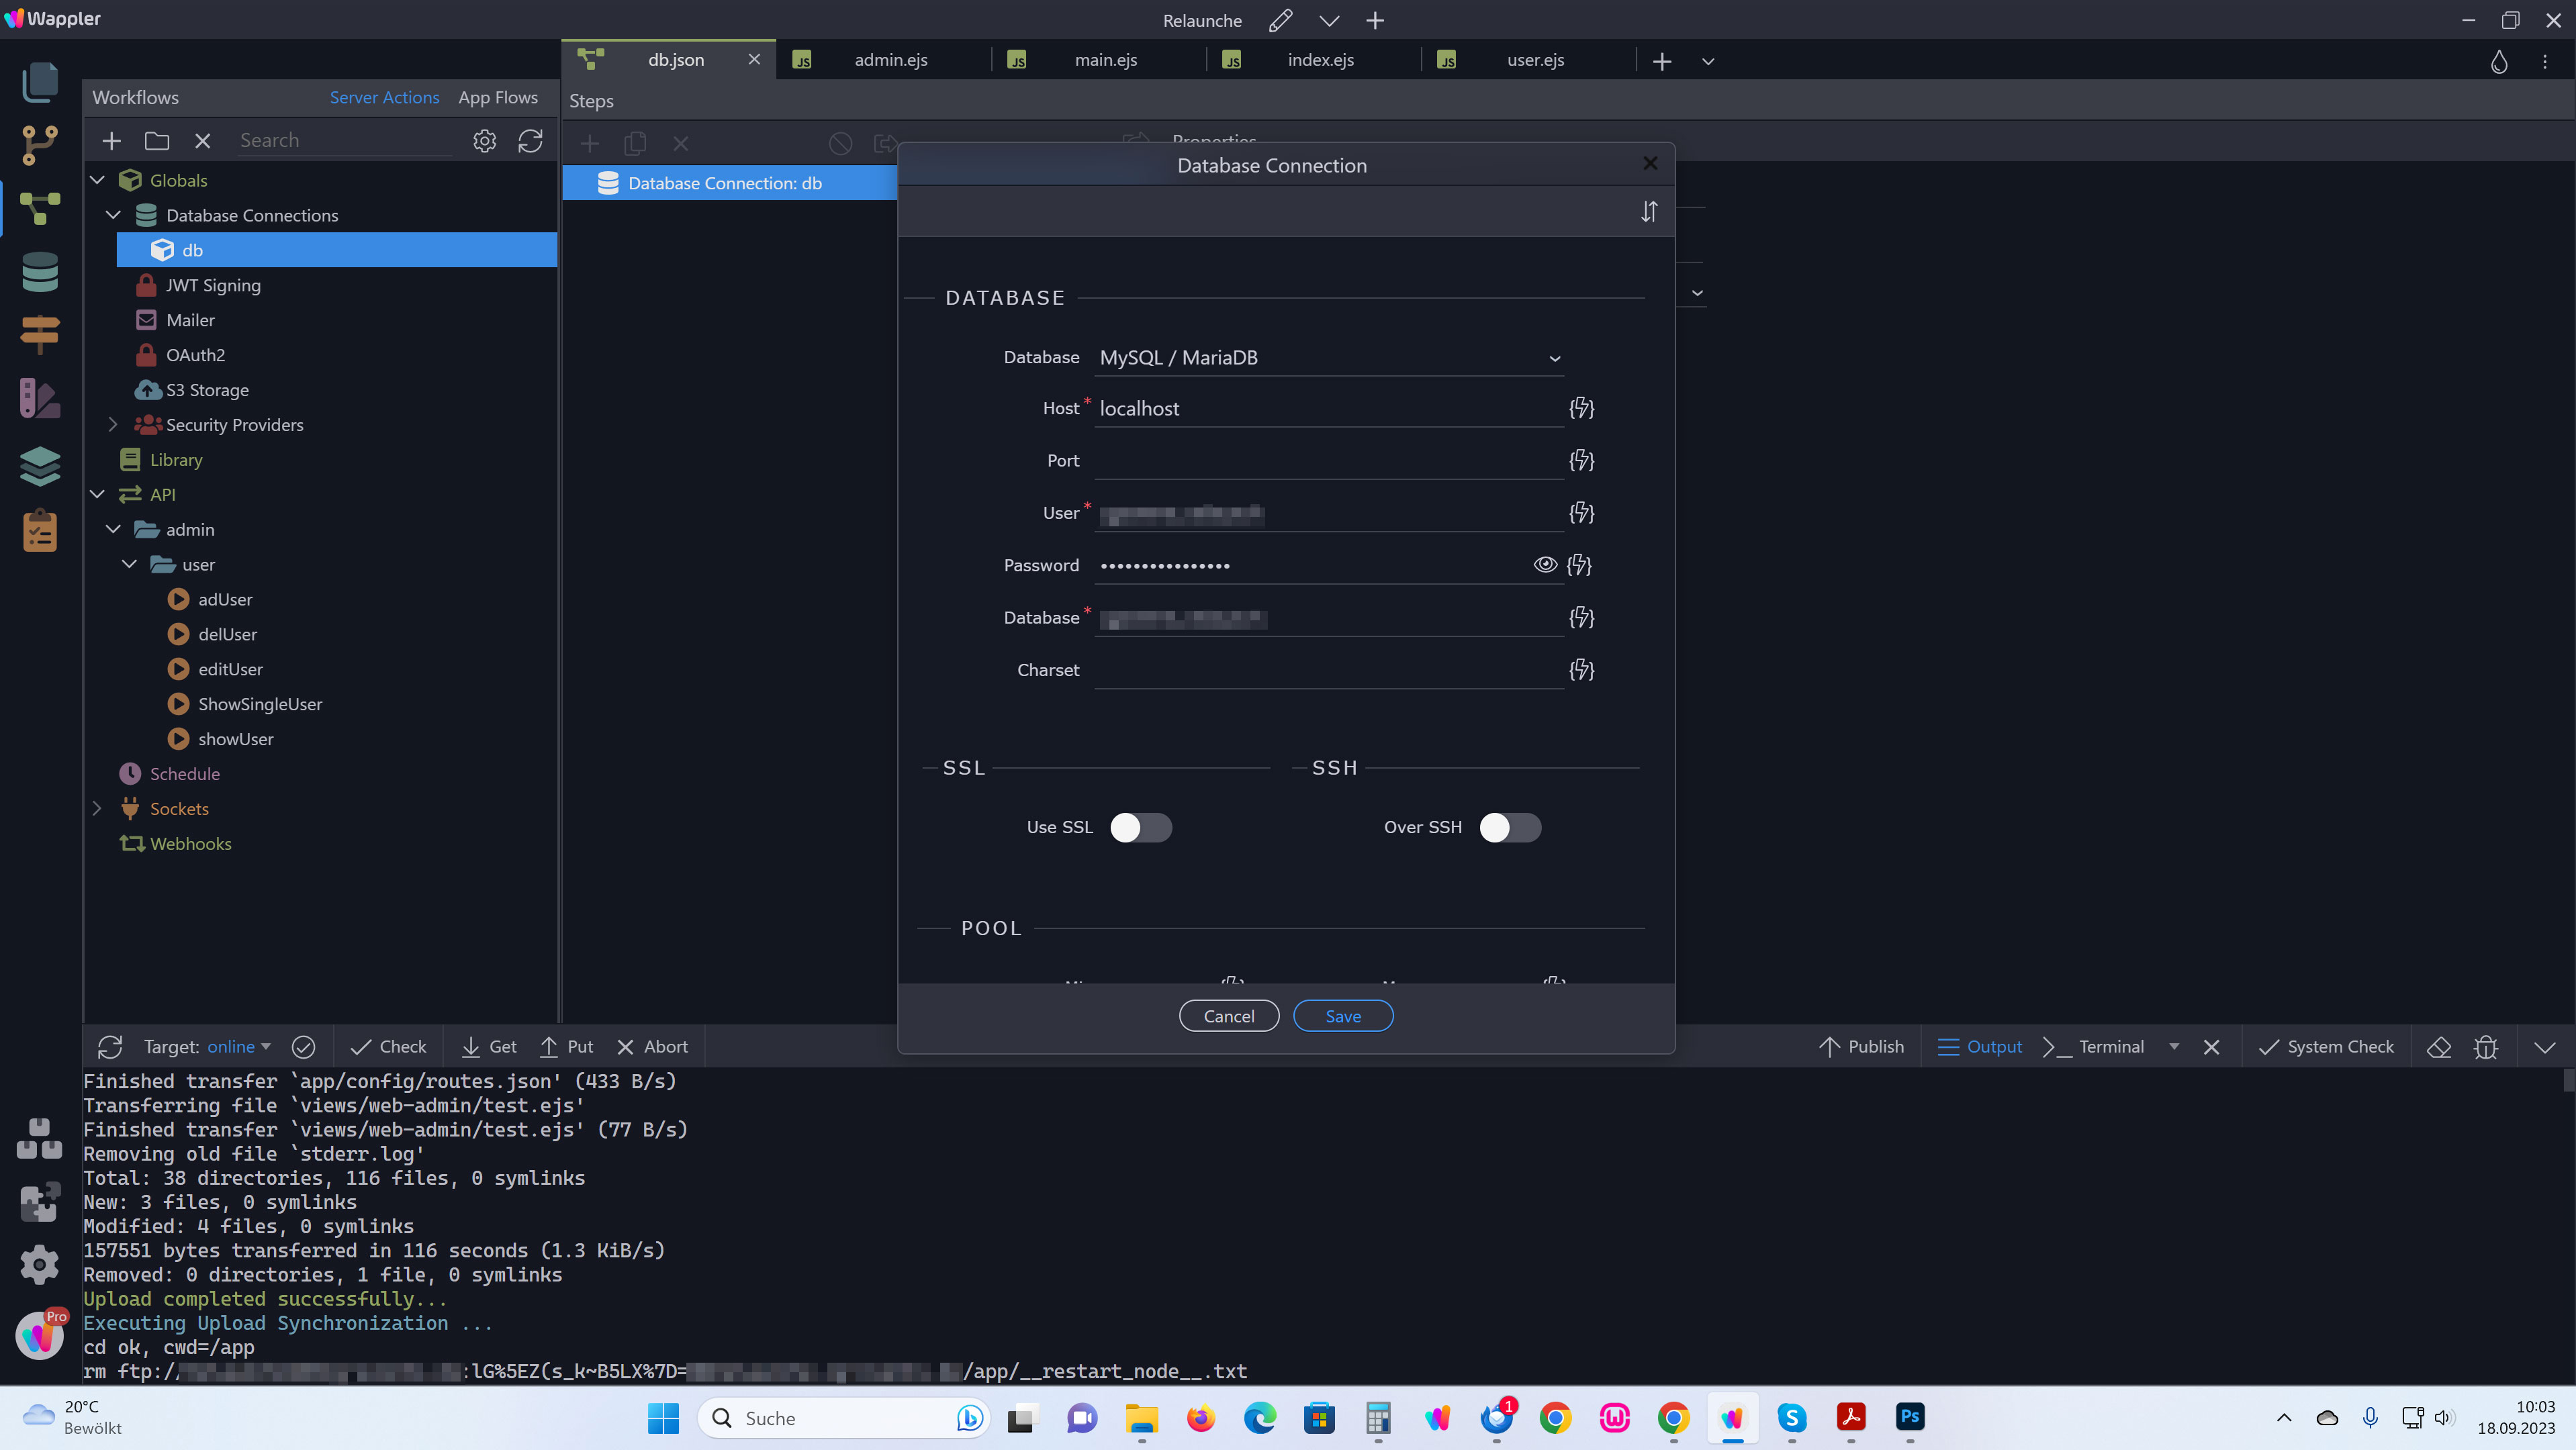
Task: Click the sort arrows icon in dialog
Action: [1649, 212]
